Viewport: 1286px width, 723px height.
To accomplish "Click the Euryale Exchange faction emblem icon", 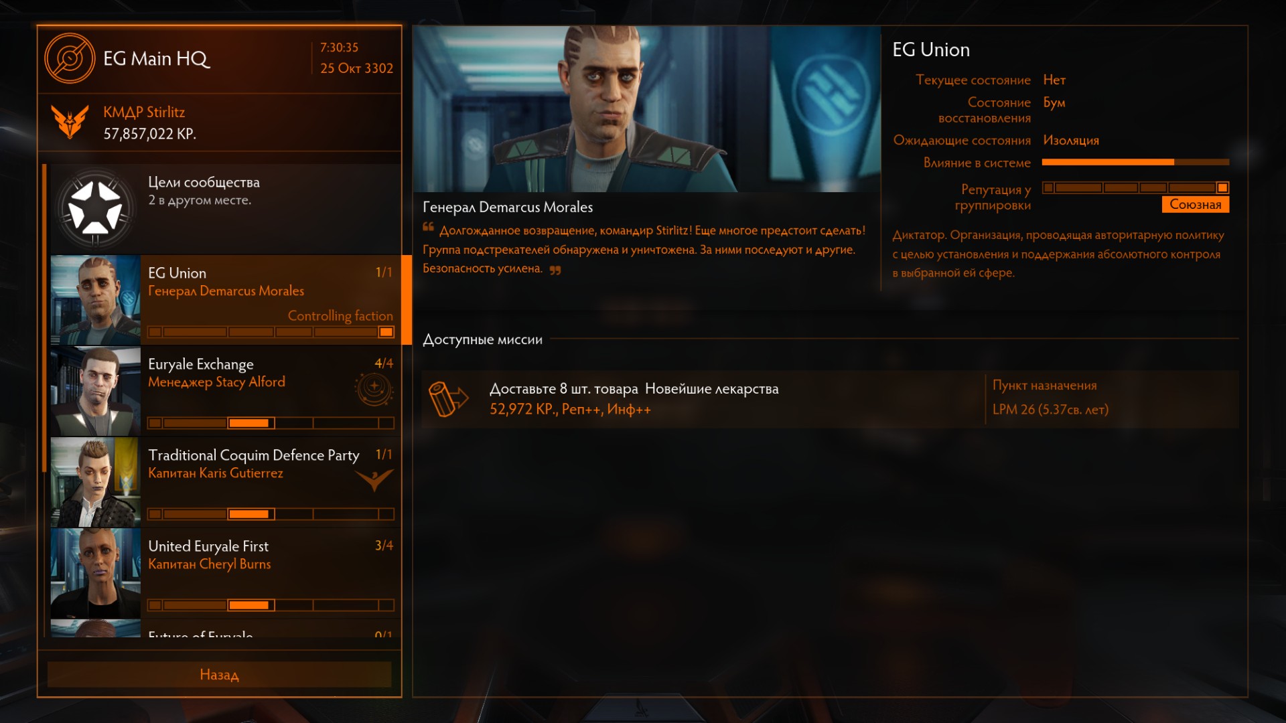I will [374, 388].
